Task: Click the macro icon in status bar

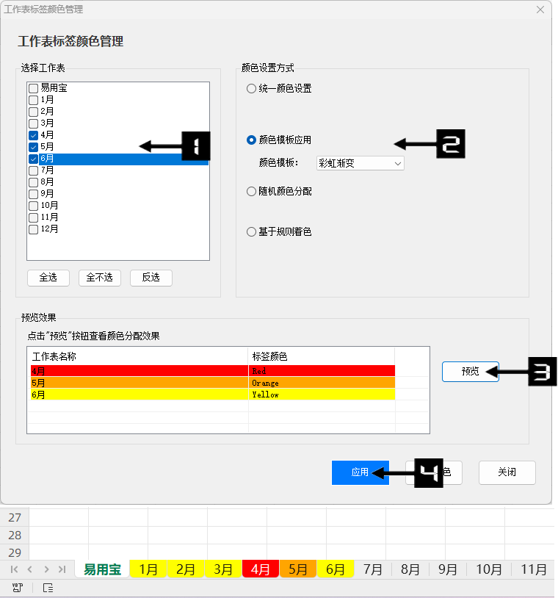Action: (17, 588)
